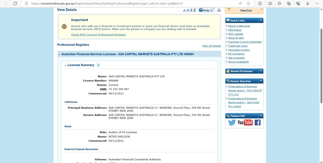Print the page using the printer icon
This screenshot has width=323, height=163.
[219, 10]
